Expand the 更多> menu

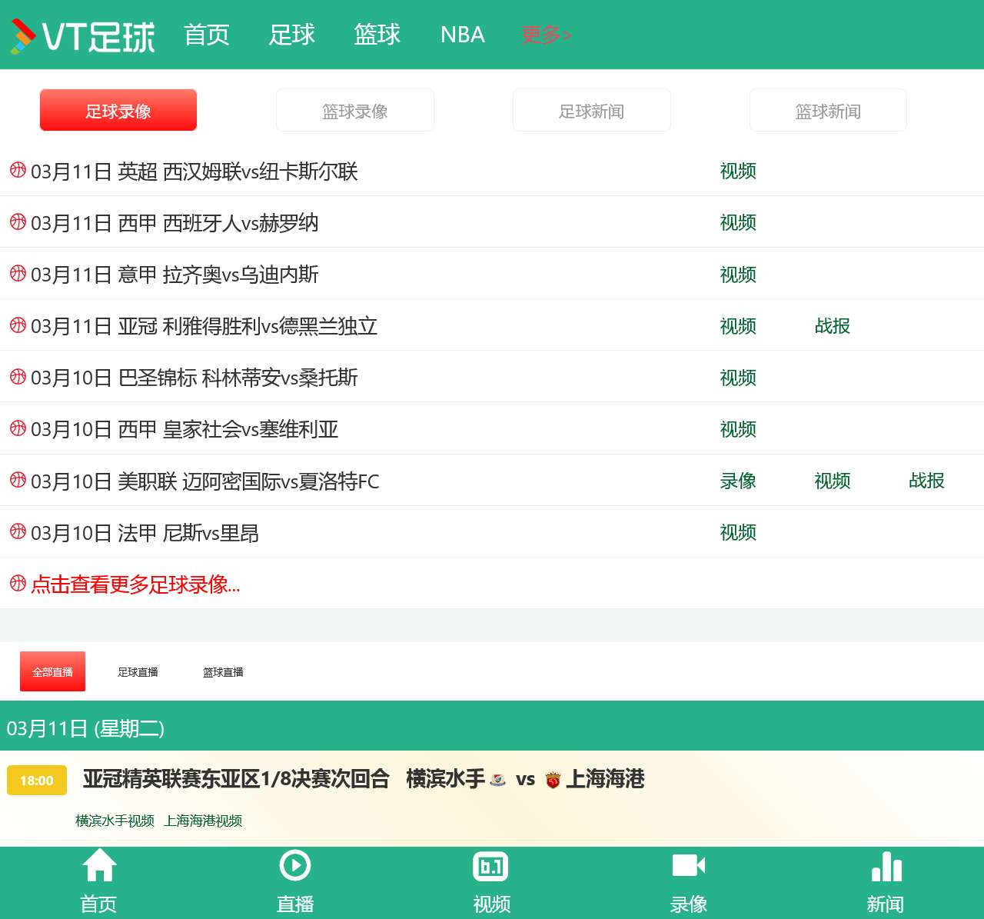click(x=547, y=35)
